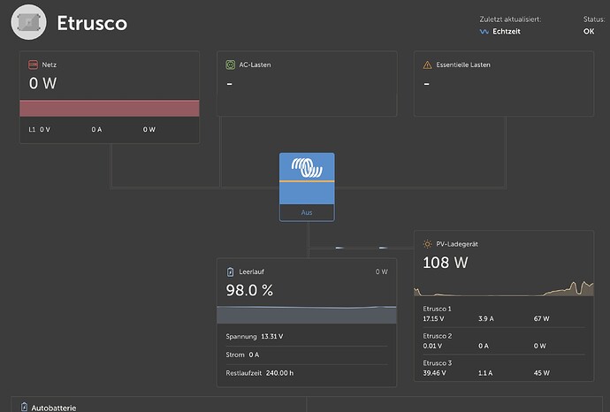Image resolution: width=610 pixels, height=412 pixels.
Task: Open the AC-Lasten card label
Action: click(x=255, y=65)
